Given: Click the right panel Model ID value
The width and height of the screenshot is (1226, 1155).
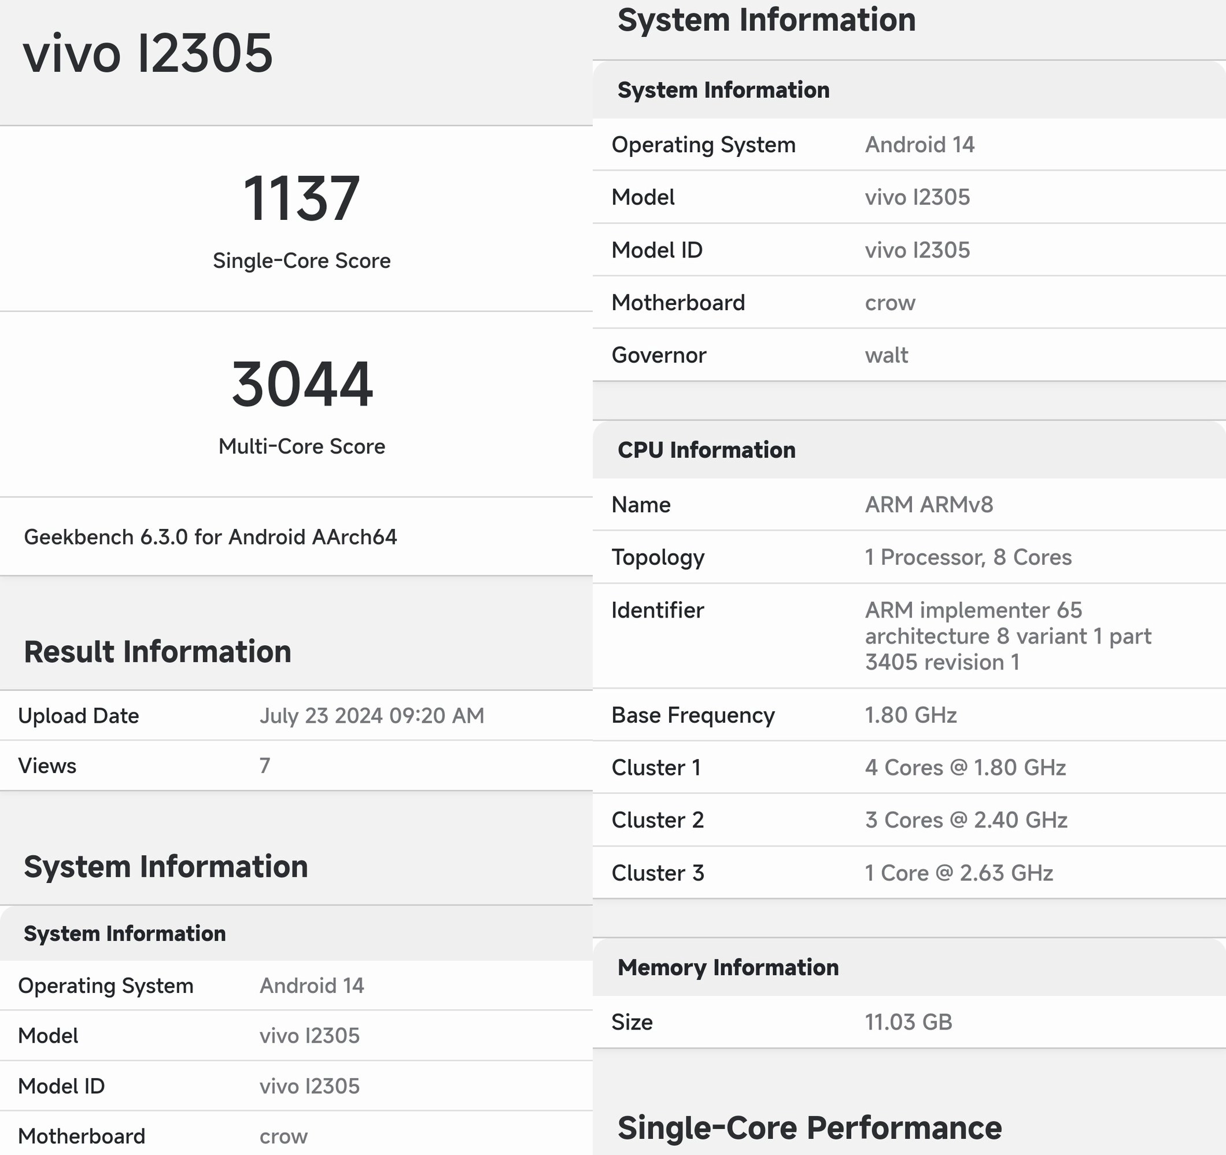Looking at the screenshot, I should (917, 250).
